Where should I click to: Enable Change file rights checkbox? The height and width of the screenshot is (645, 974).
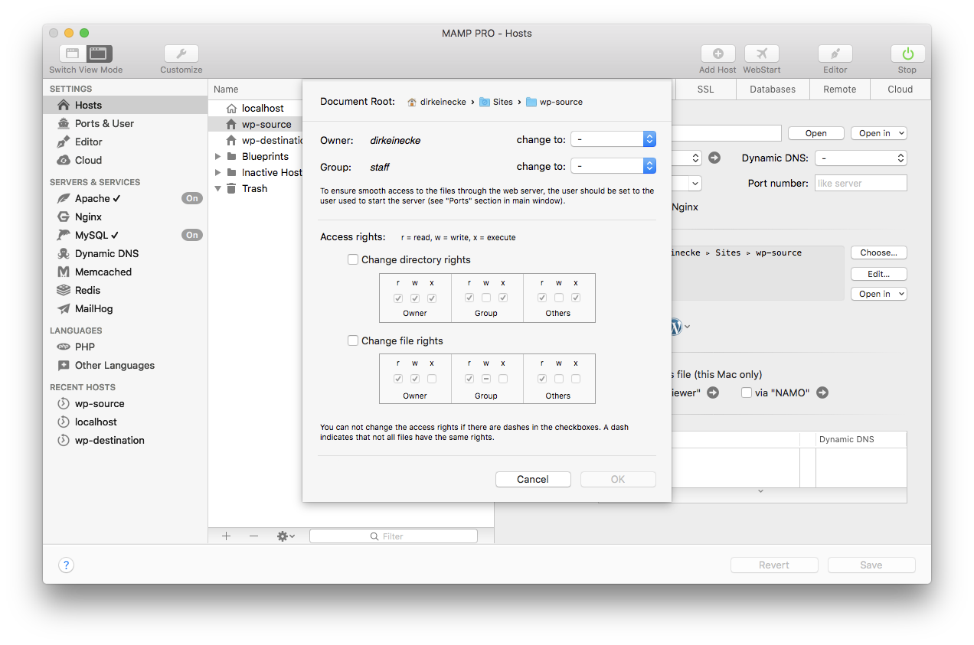pyautogui.click(x=353, y=340)
